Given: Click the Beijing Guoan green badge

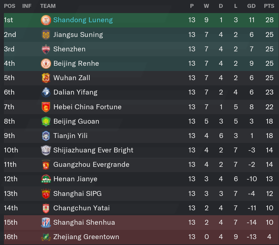Looking at the screenshot, I should click(x=46, y=121).
